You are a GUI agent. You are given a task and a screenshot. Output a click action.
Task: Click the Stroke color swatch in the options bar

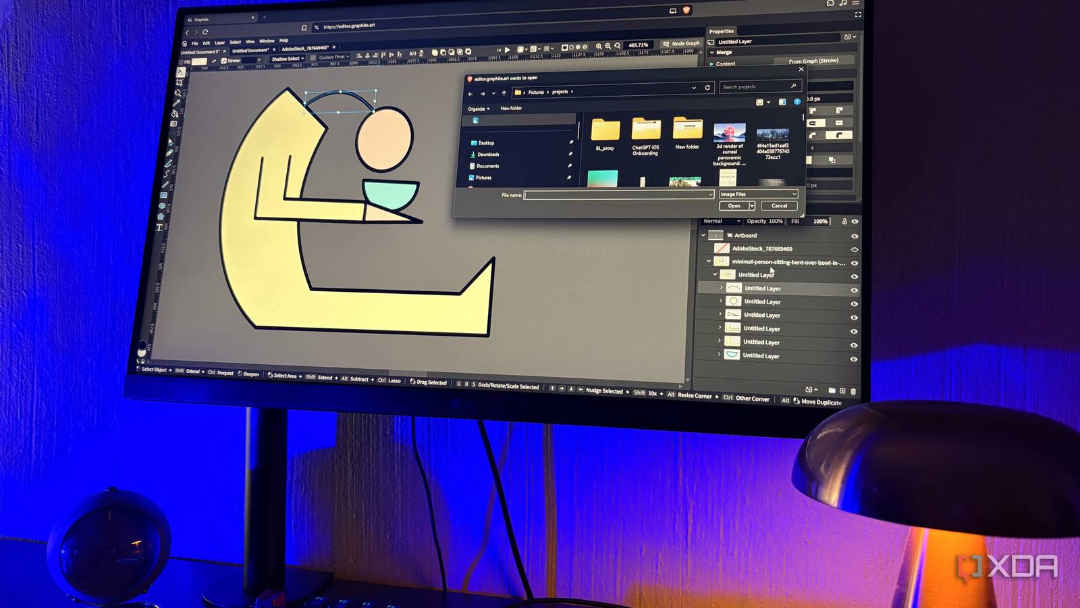(249, 60)
